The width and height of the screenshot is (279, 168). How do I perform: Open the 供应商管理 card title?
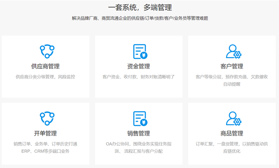(x=45, y=66)
